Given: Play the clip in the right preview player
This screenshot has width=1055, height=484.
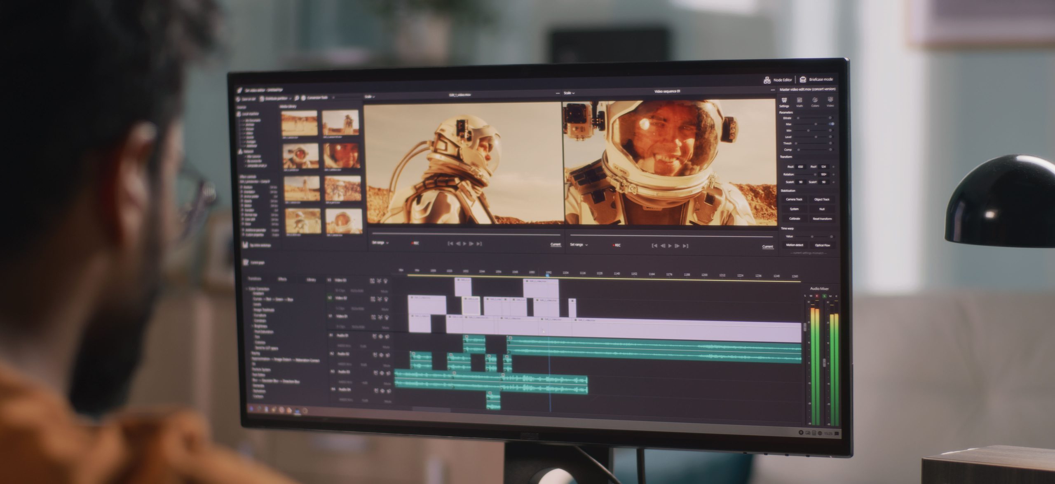Looking at the screenshot, I should coord(670,246).
